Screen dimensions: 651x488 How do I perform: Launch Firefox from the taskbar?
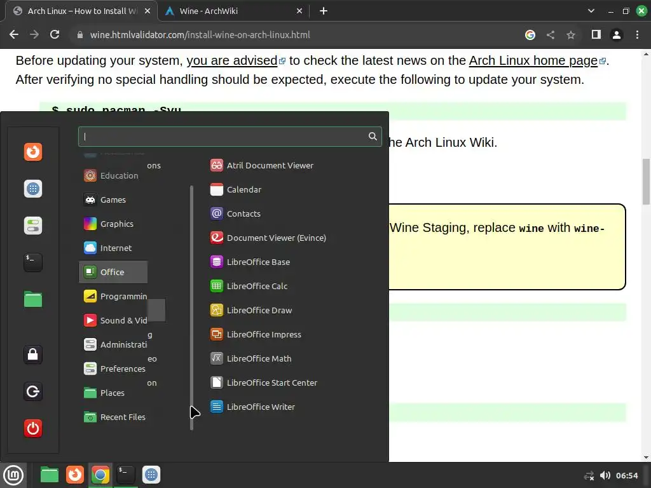(75, 475)
